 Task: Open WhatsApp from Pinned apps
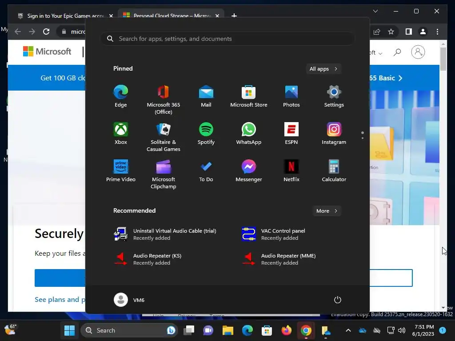249,134
